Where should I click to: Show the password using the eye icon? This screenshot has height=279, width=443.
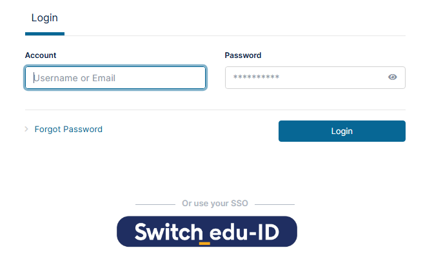click(x=392, y=77)
